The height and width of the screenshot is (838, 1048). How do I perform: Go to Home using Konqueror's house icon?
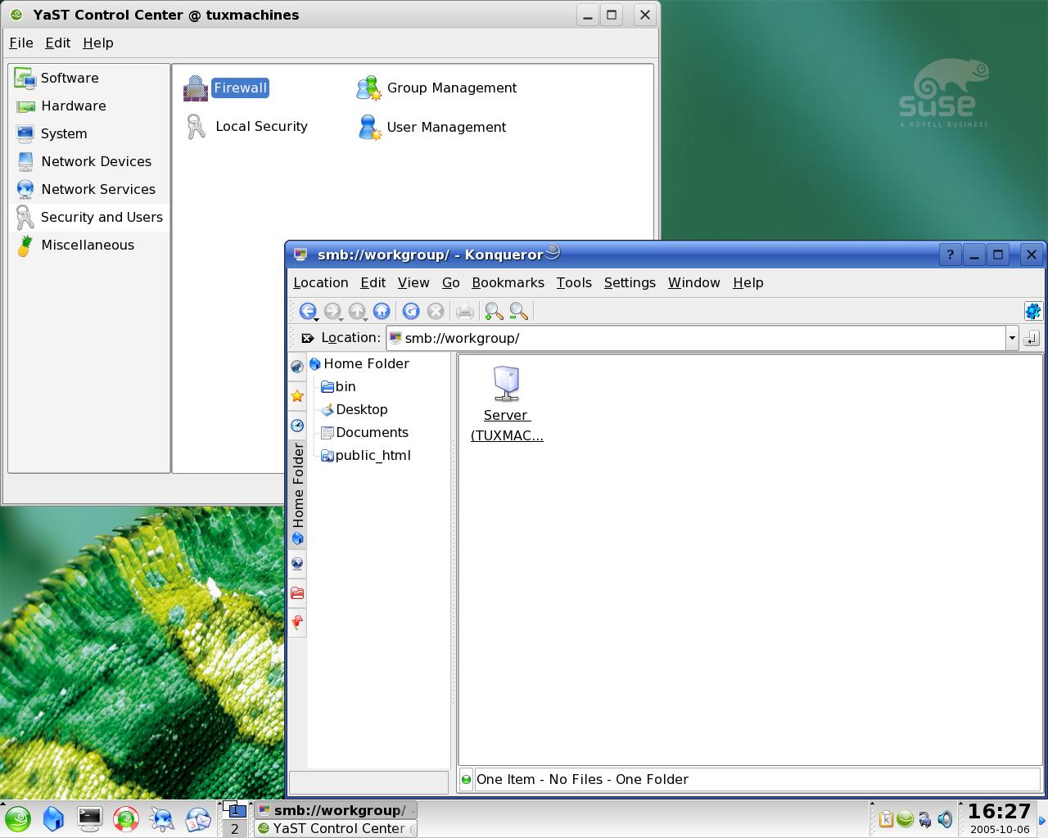tap(381, 311)
